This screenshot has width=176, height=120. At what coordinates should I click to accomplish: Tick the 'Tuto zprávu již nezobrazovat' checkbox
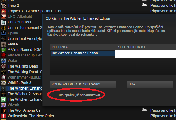click(x=52, y=95)
